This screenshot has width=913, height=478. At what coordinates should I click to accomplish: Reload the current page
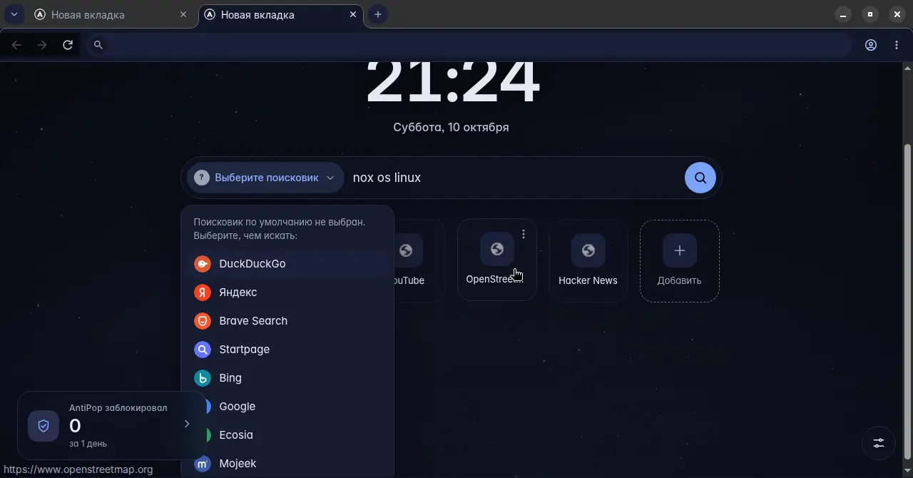click(x=68, y=45)
